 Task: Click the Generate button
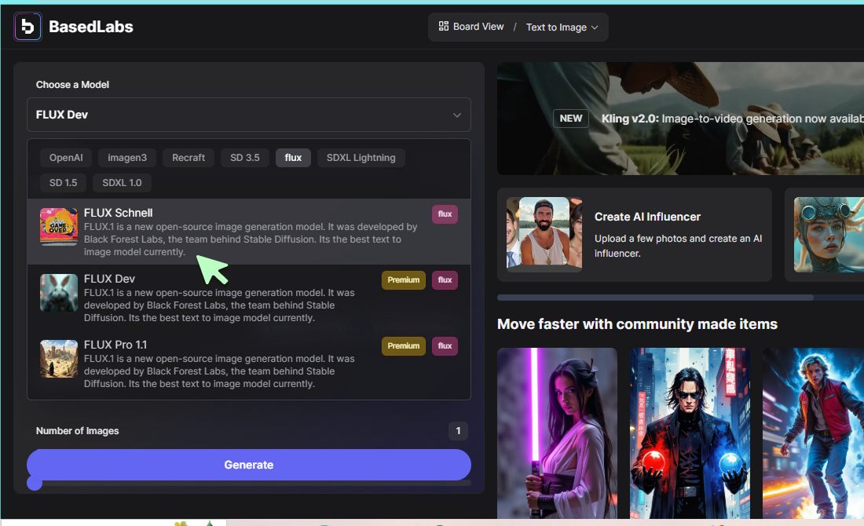[x=249, y=464]
